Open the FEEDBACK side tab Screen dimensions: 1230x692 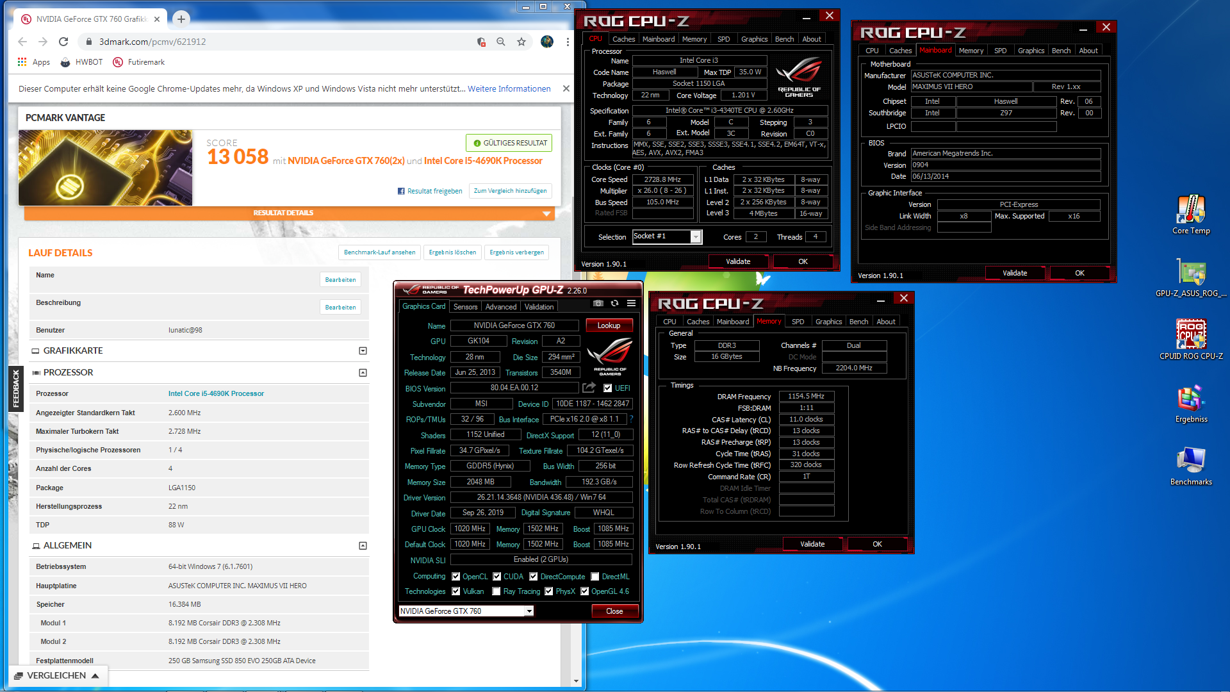16,389
